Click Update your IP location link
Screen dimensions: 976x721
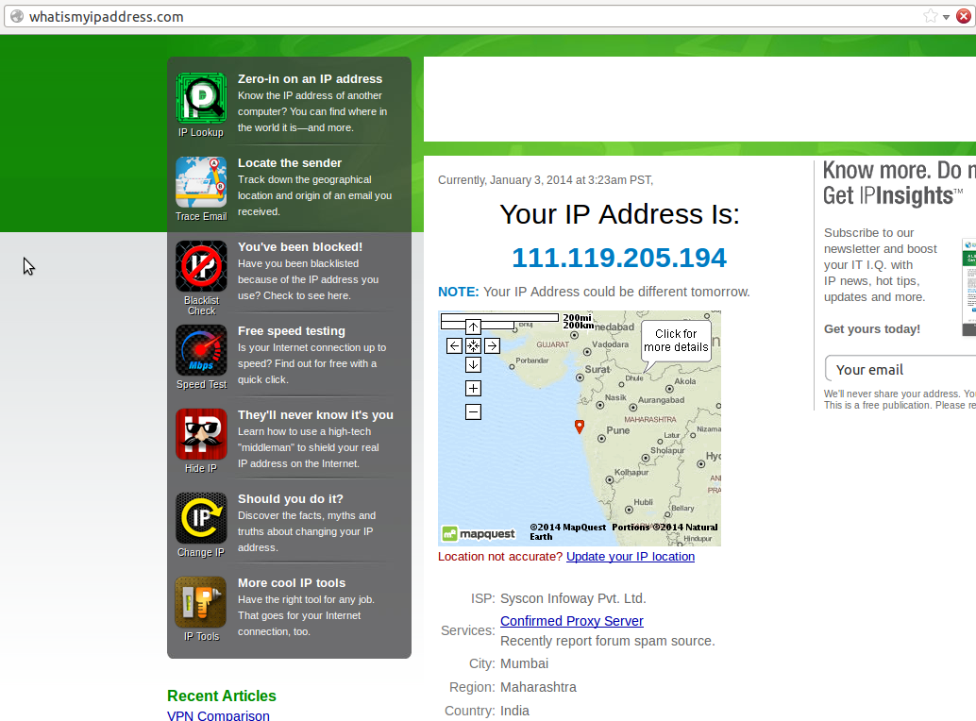pyautogui.click(x=631, y=556)
